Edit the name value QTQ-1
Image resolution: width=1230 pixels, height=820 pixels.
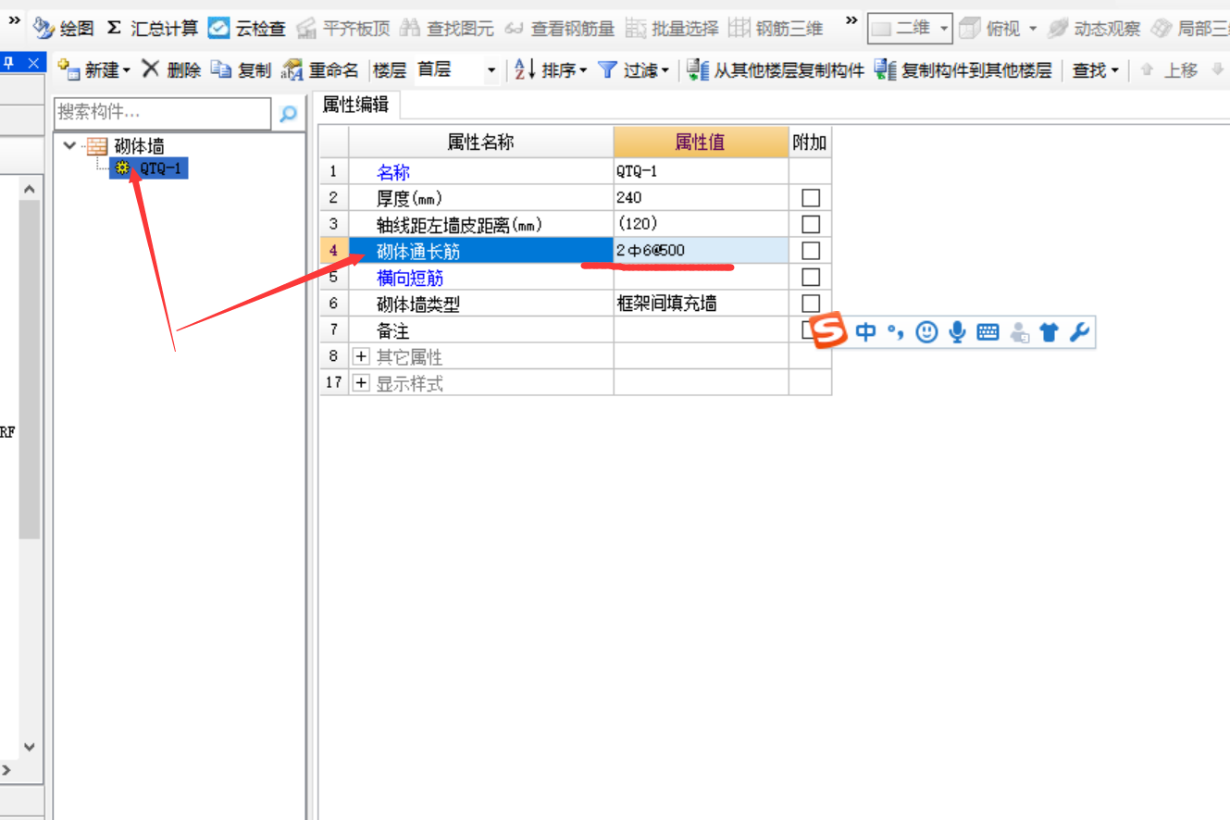701,171
